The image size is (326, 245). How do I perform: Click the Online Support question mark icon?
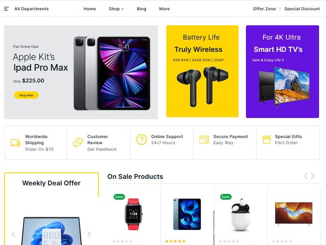pyautogui.click(x=141, y=139)
